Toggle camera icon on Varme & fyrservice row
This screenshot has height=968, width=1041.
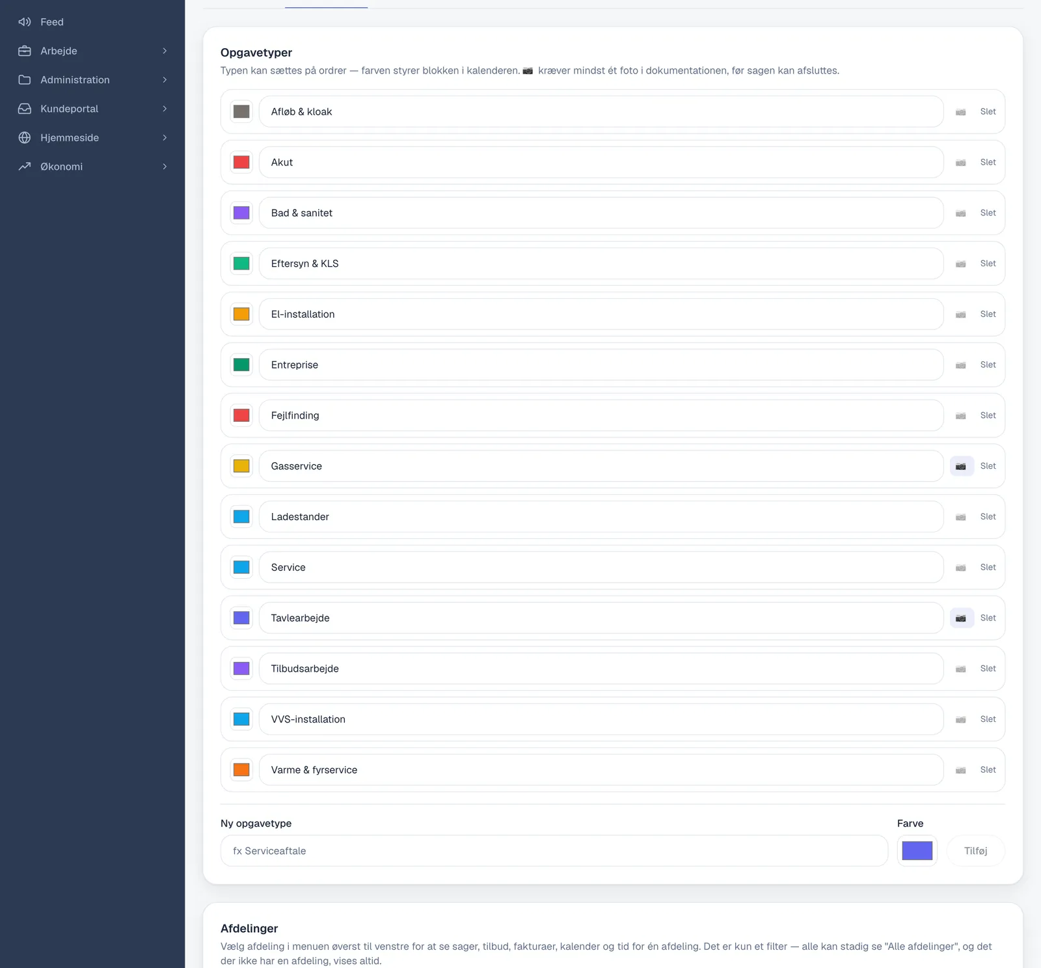click(961, 770)
